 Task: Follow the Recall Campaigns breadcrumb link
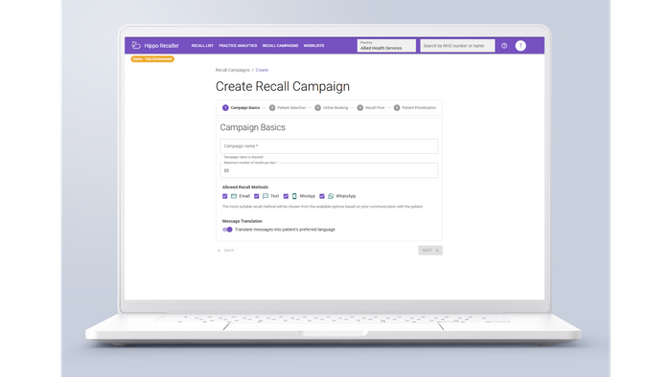point(232,70)
